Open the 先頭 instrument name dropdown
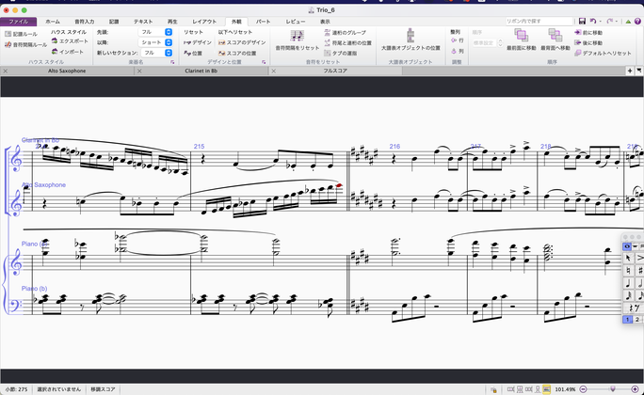The height and width of the screenshot is (395, 644). 155,32
